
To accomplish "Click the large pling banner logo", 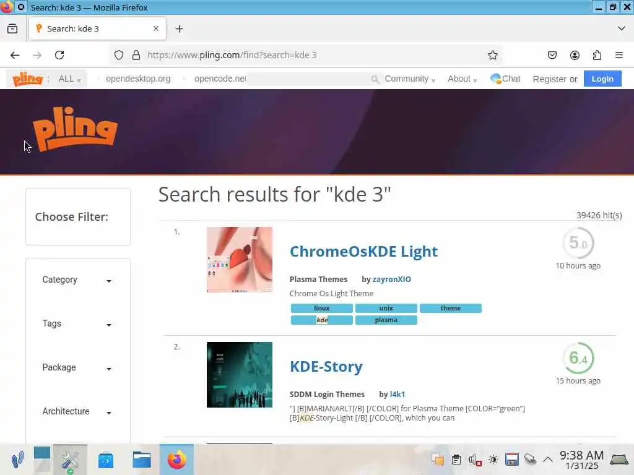I will 75,129.
